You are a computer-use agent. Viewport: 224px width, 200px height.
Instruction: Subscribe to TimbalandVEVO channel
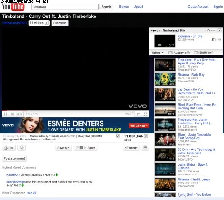pos(60,23)
